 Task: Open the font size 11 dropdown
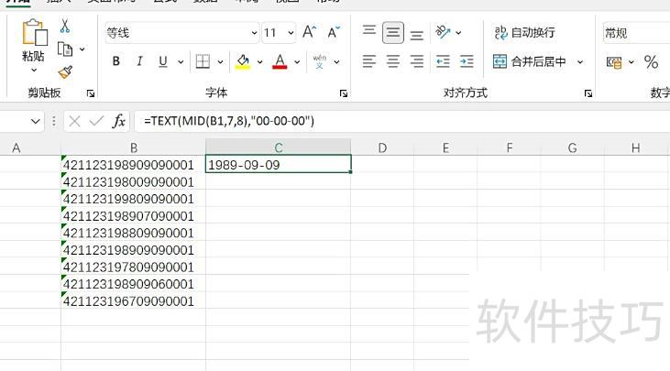pos(291,33)
